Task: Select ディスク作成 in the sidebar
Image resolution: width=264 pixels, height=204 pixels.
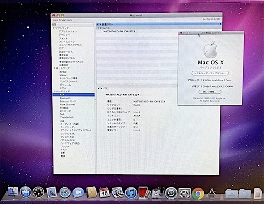Action: point(67,137)
